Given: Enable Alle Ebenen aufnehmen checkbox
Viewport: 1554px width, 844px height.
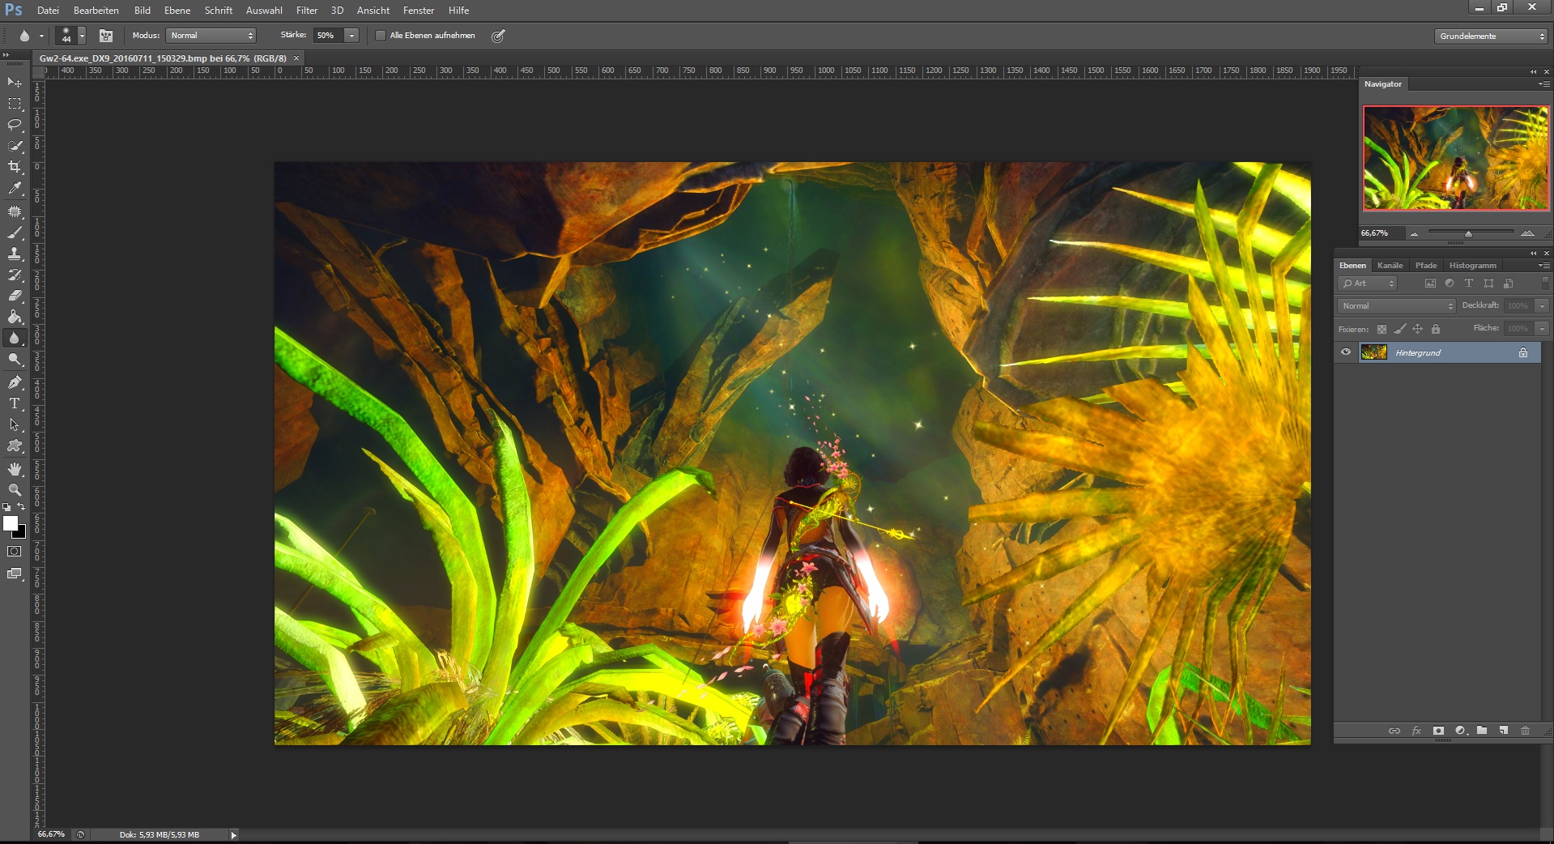Looking at the screenshot, I should click(x=381, y=36).
